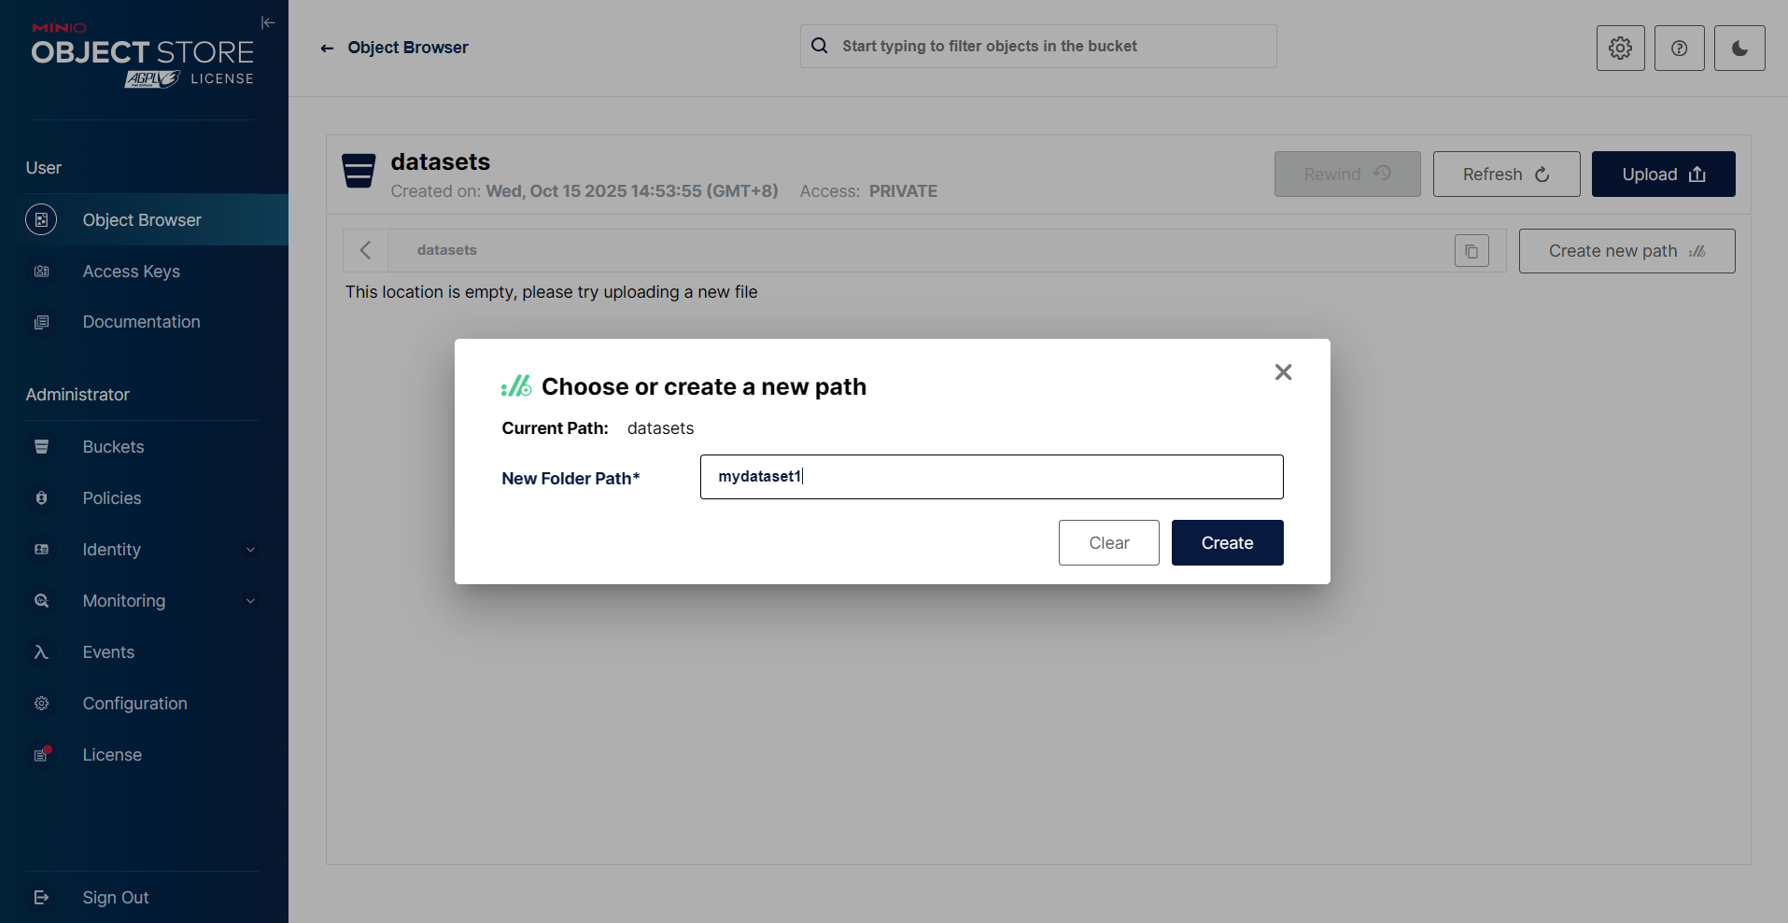Viewport: 1788px width, 923px height.
Task: Expand the Identity menu section
Action: pos(249,550)
